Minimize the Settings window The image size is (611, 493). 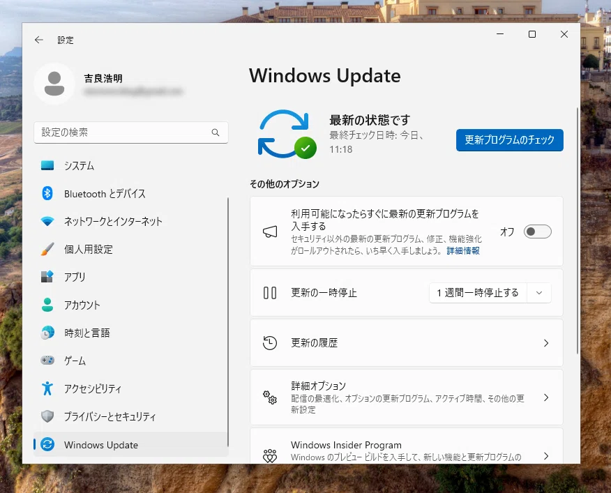(500, 34)
